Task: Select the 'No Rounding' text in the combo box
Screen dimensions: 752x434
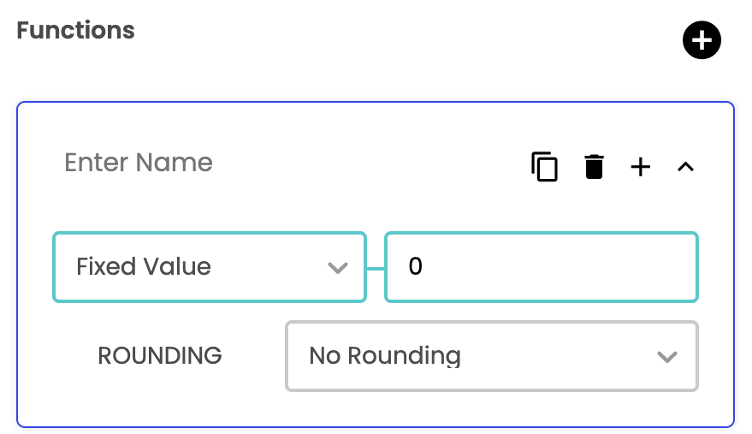Action: point(385,356)
